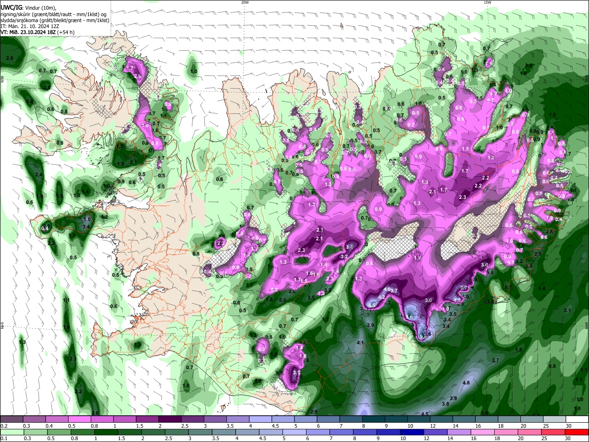The height and width of the screenshot is (442, 589).
Task: Click the '4.1' precipitation value on the map
Action: pyautogui.click(x=360, y=343)
